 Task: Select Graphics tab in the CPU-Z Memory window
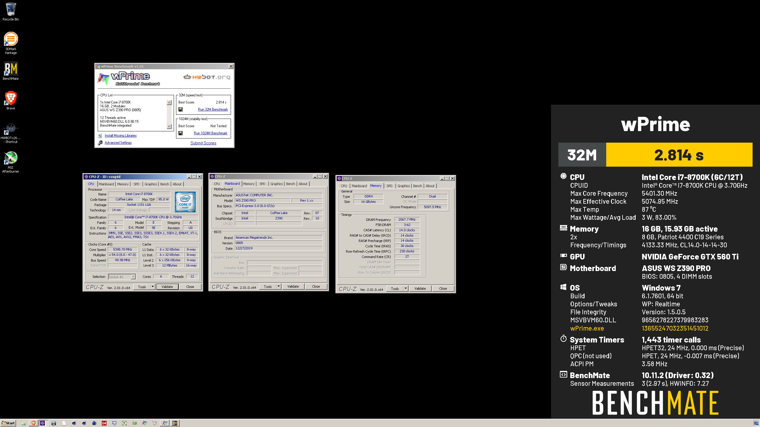point(404,186)
